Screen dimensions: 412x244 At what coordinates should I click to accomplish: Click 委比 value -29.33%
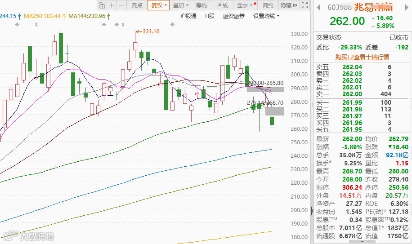(350, 48)
